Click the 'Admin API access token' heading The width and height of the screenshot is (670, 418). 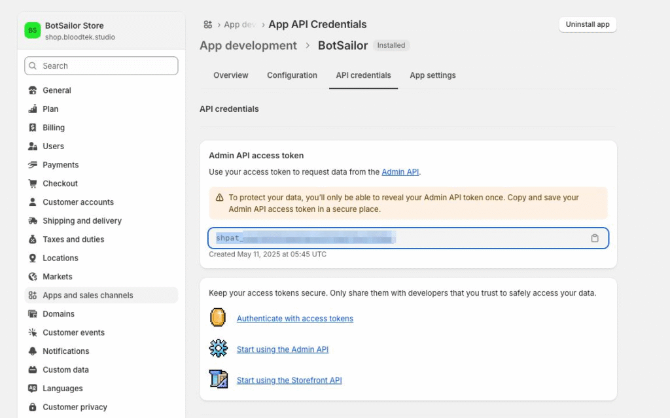pos(256,156)
